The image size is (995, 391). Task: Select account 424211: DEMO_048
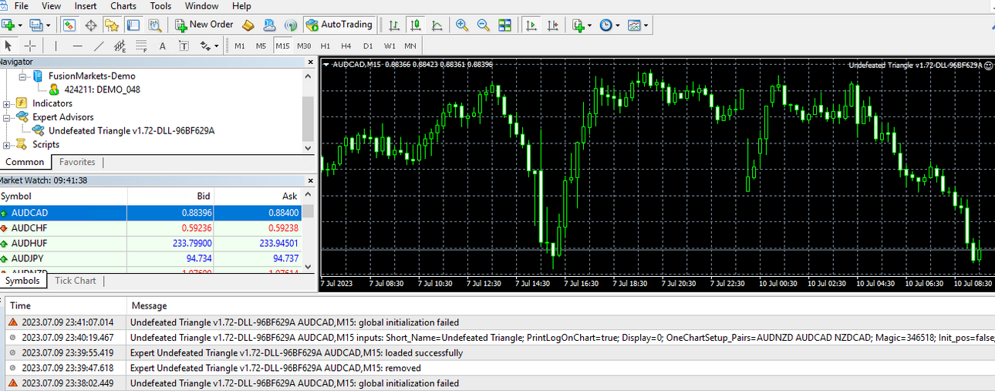[102, 89]
